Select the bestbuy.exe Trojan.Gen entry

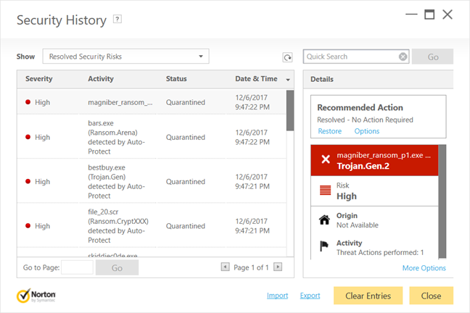click(117, 182)
